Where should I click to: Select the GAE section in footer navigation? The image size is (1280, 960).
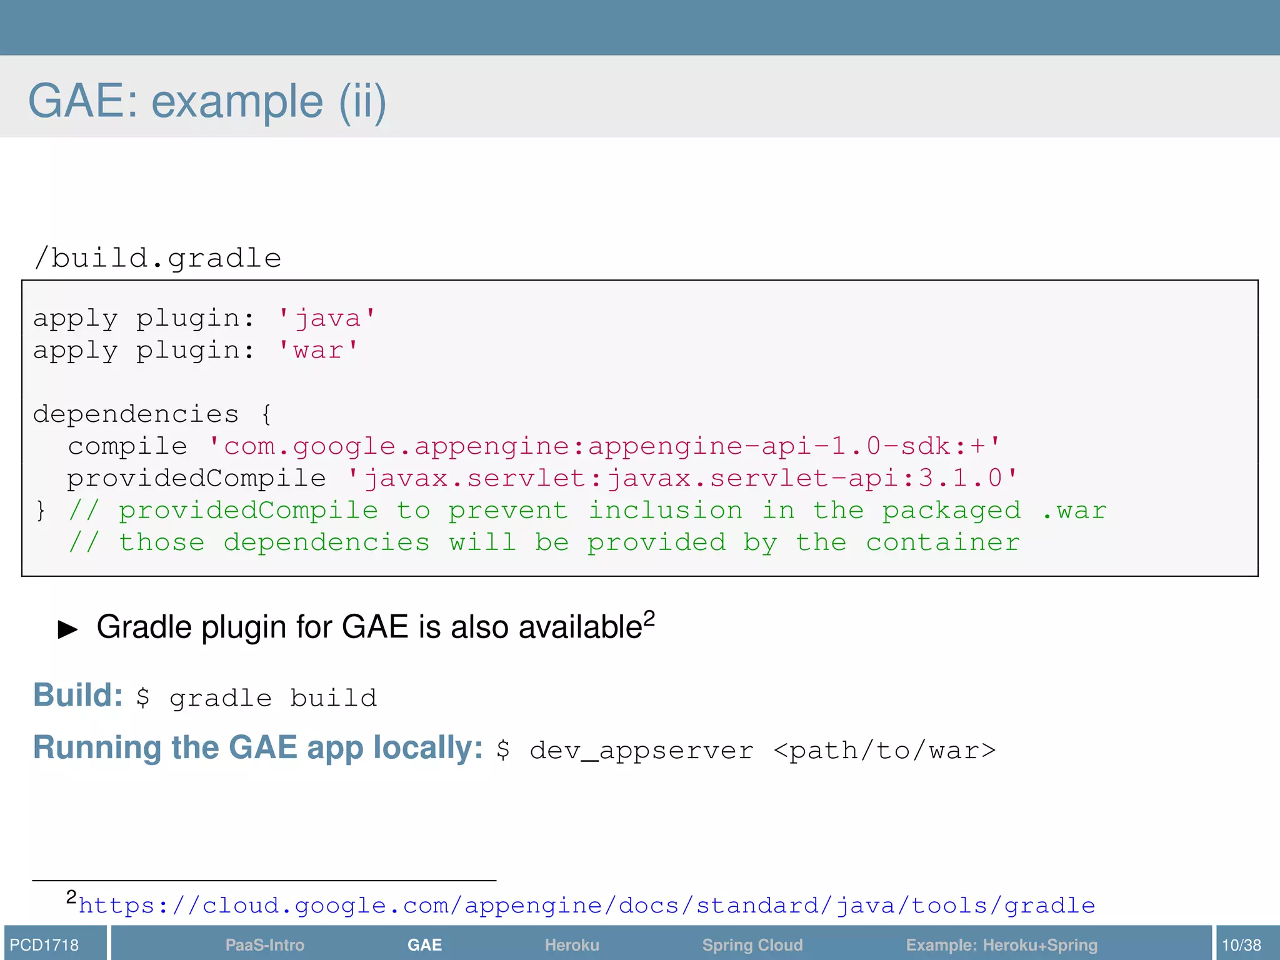click(x=424, y=944)
